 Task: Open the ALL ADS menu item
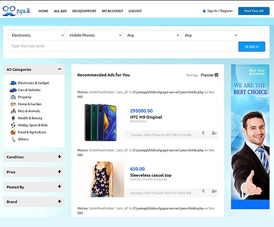coord(60,11)
